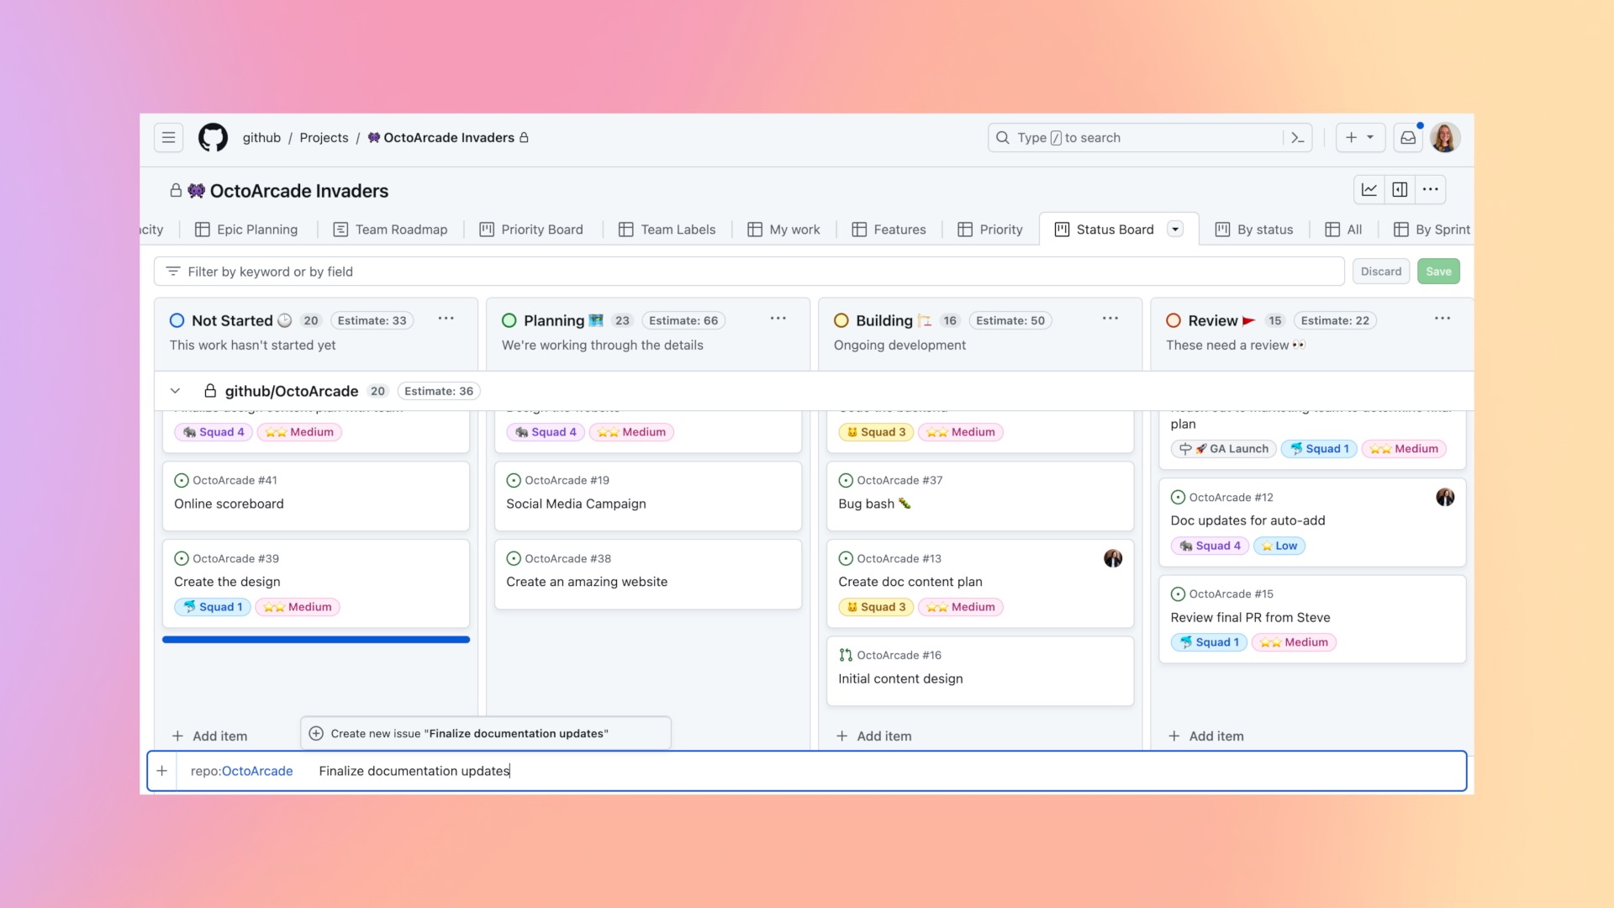Click your profile avatar in the header

pyautogui.click(x=1447, y=137)
